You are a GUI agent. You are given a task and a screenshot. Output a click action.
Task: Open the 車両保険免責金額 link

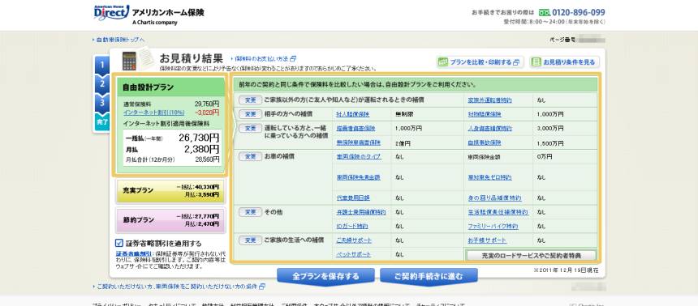(359, 177)
